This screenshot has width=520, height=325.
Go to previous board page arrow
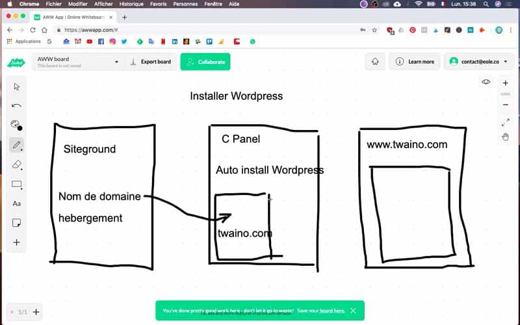(12, 312)
